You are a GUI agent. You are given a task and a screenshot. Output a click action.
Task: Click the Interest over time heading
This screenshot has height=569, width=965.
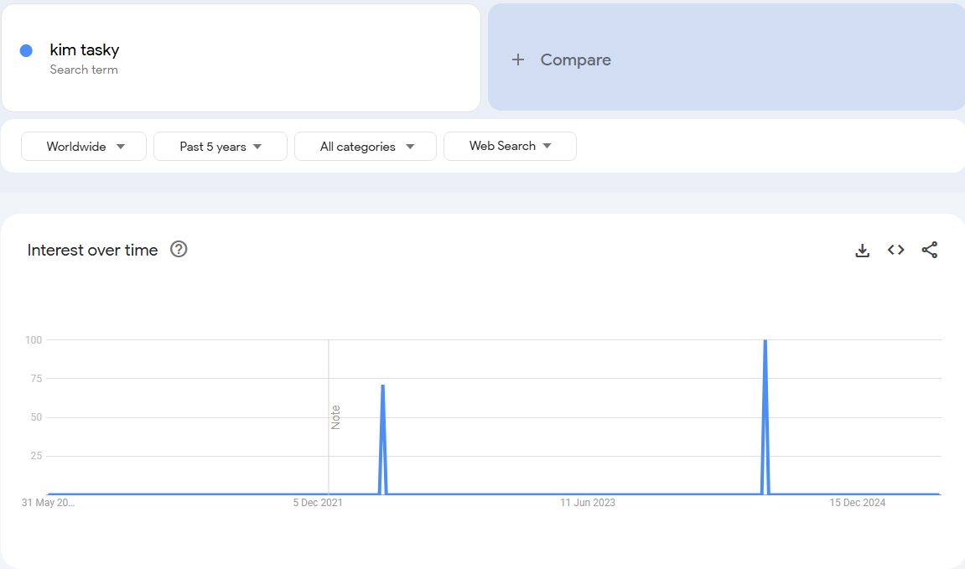coord(92,250)
